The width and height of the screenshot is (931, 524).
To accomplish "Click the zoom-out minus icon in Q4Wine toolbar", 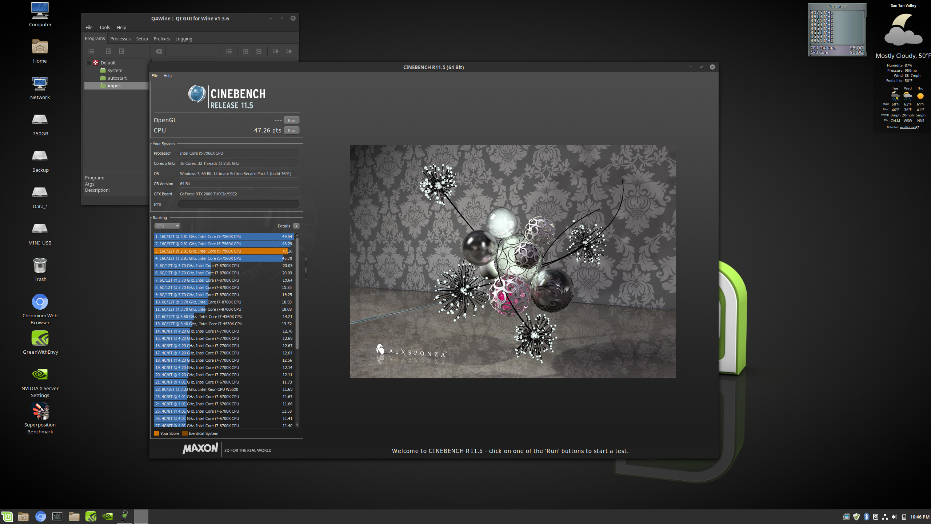I will [259, 51].
